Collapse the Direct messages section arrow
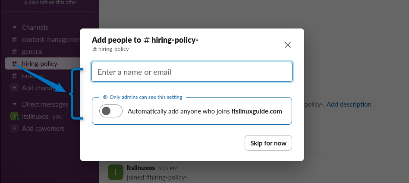The height and width of the screenshot is (183, 409). pyautogui.click(x=14, y=104)
